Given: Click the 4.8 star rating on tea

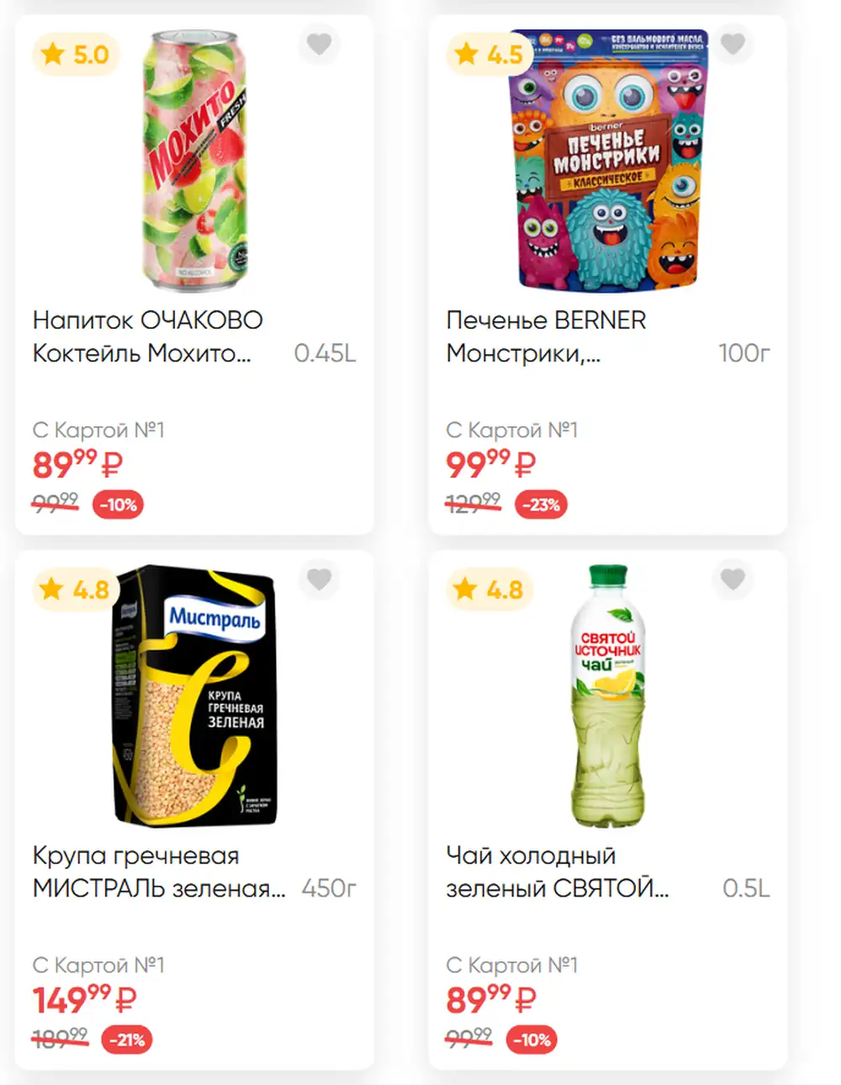Looking at the screenshot, I should tap(489, 590).
